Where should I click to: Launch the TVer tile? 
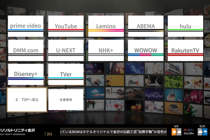[x=66, y=74]
